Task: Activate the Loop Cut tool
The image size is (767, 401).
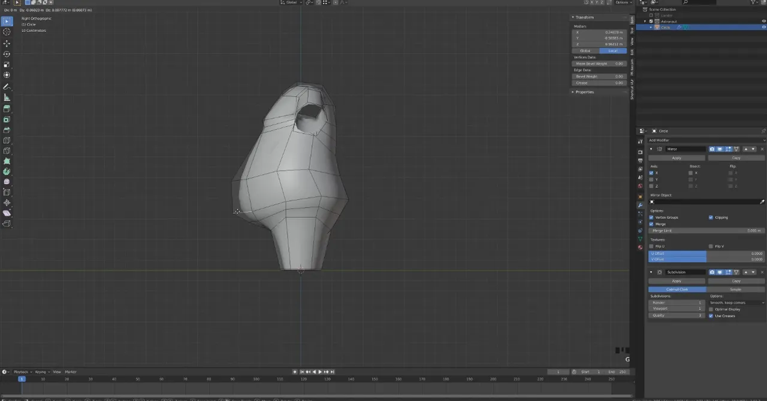Action: (7, 141)
